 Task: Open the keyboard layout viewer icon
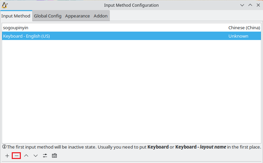coord(54,156)
